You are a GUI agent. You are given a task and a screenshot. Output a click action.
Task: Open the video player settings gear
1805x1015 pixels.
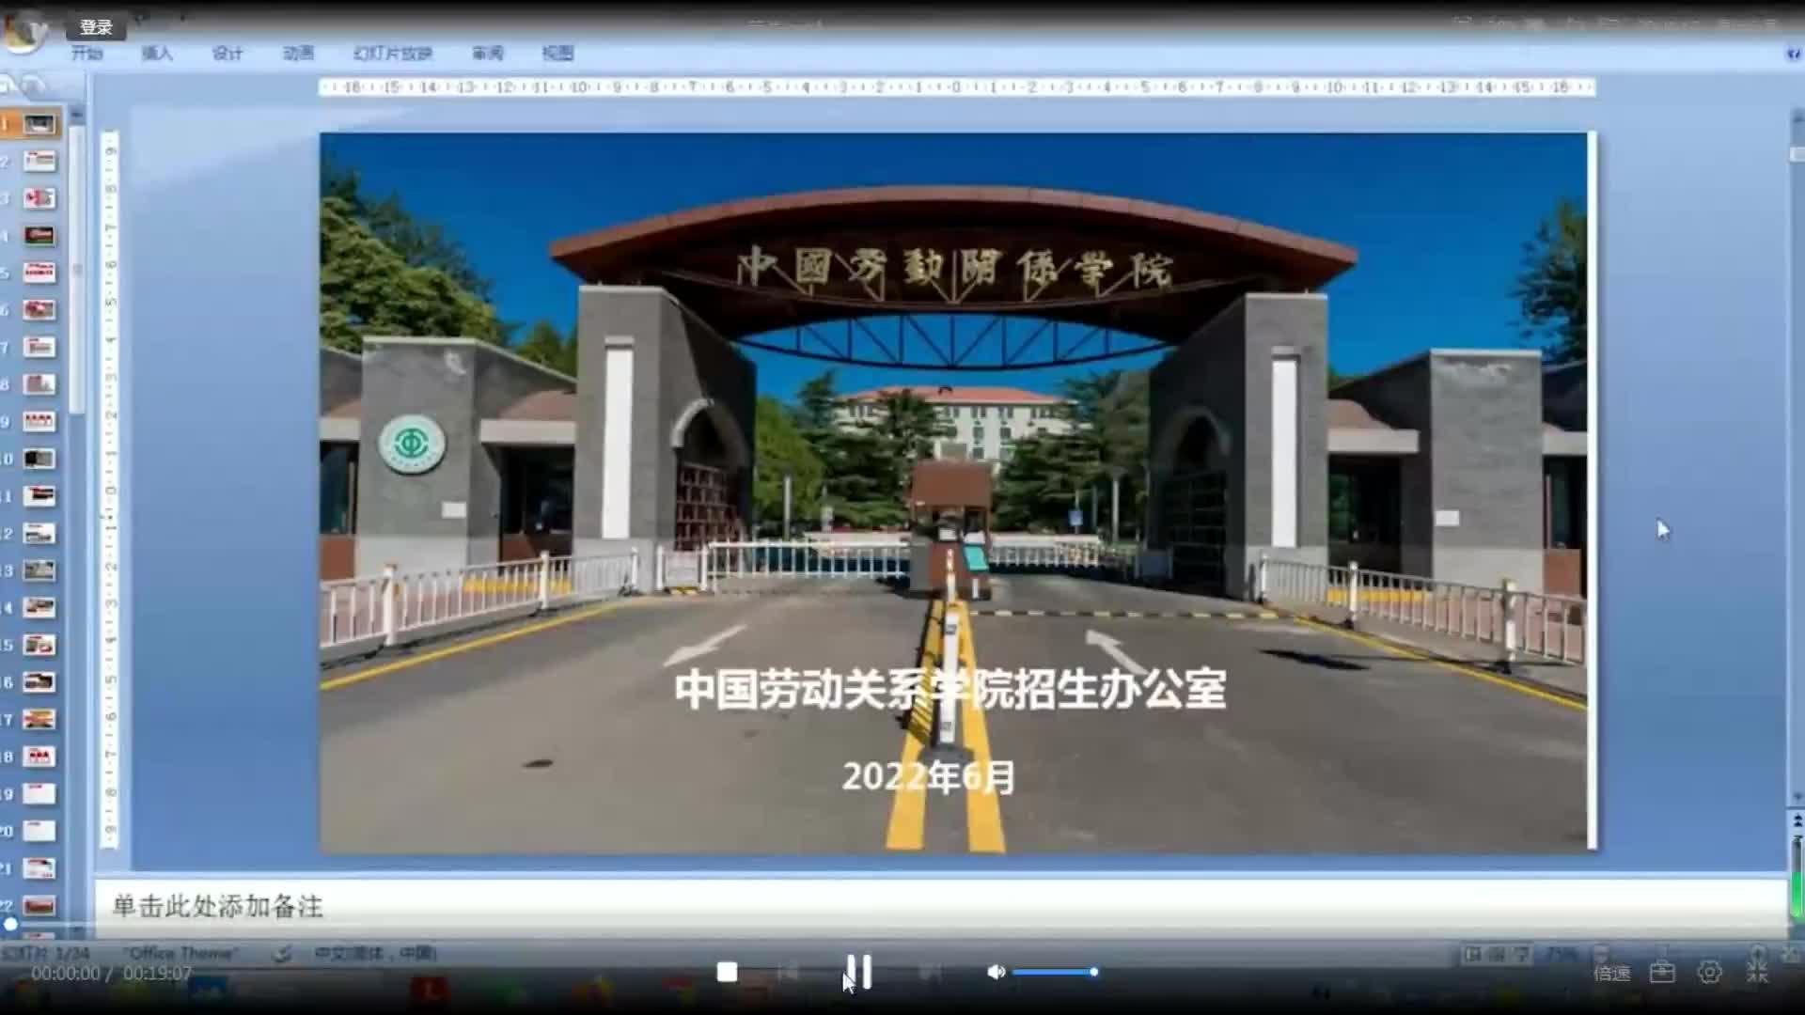coord(1710,972)
